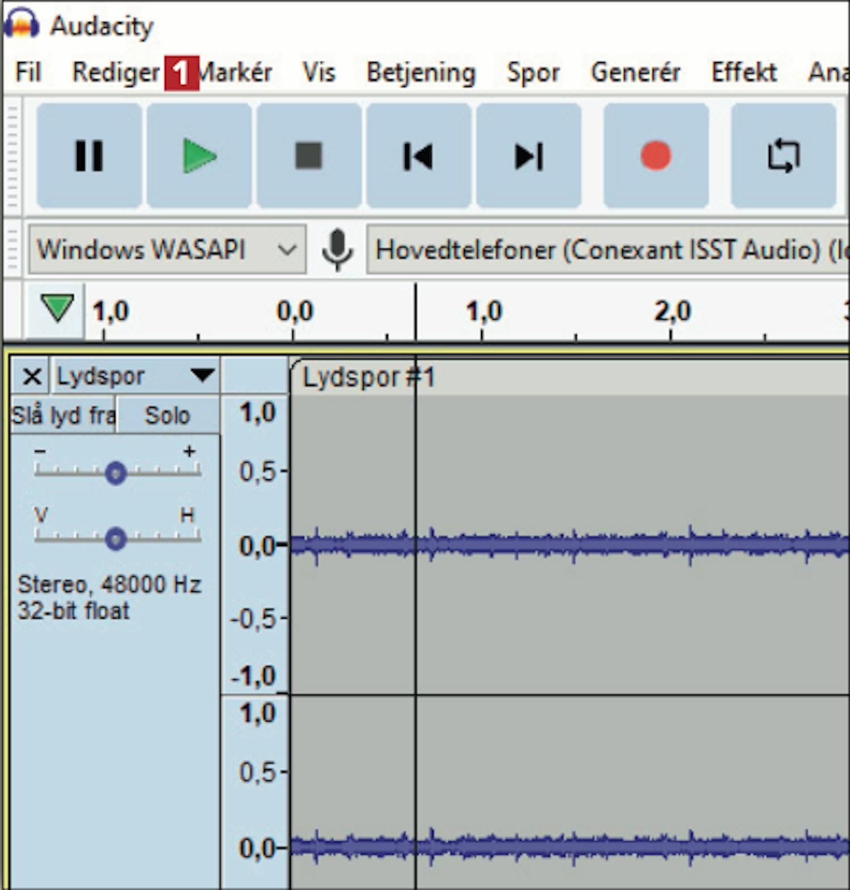Click the microphone recording device icon
This screenshot has width=850, height=890.
click(x=337, y=249)
